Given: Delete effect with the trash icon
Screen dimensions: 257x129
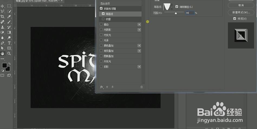Looking at the screenshot, I should click(x=142, y=87).
